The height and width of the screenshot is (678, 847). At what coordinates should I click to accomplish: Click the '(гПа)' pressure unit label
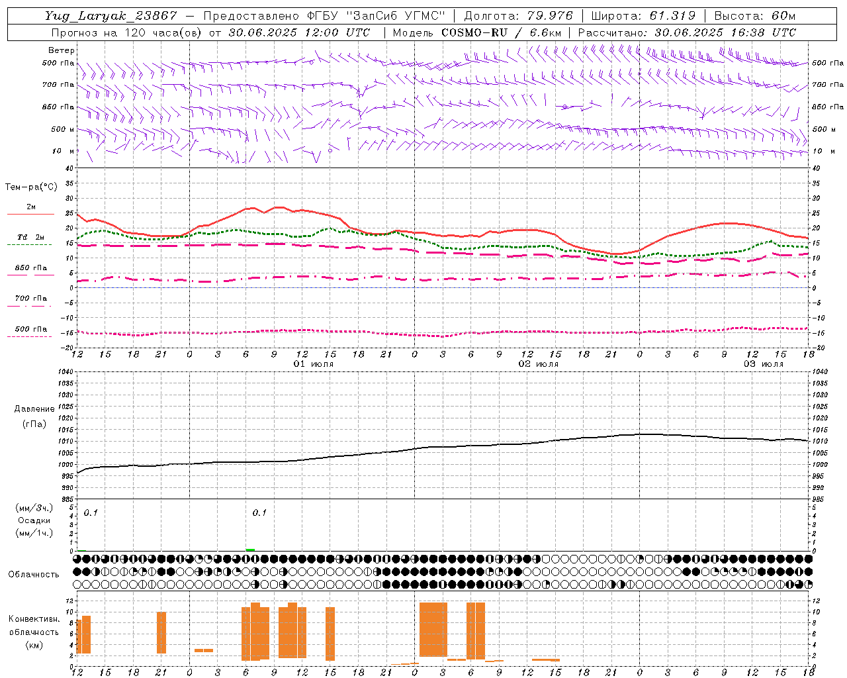click(34, 424)
